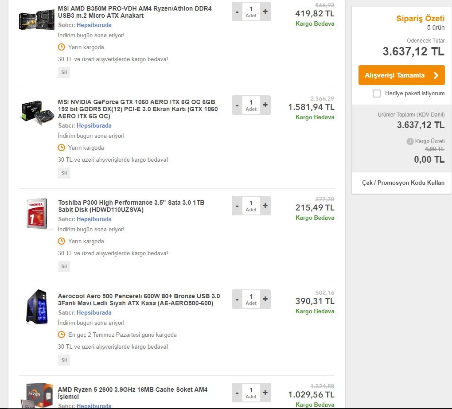Click the Aerocool Aero 500 case image

click(x=37, y=307)
